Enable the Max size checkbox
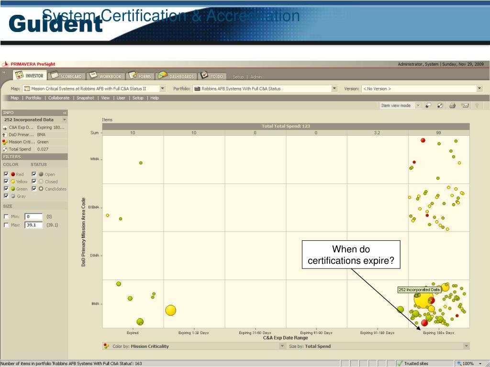Viewport: 490px width, 367px height. [6, 225]
